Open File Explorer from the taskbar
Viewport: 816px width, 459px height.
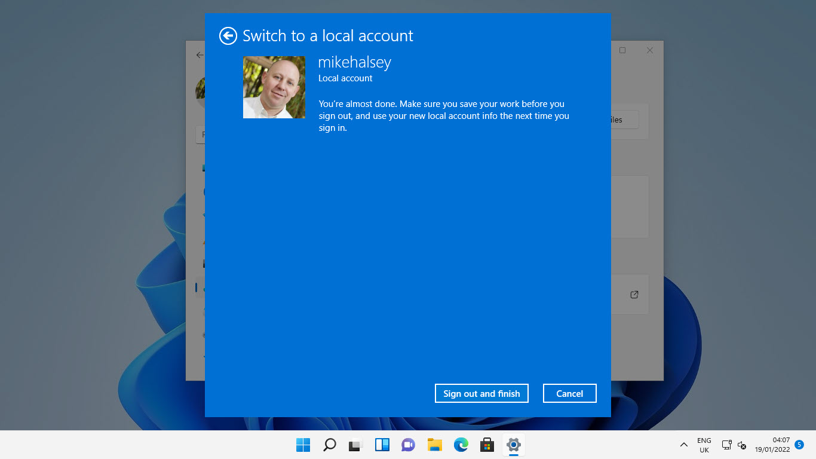coord(434,445)
